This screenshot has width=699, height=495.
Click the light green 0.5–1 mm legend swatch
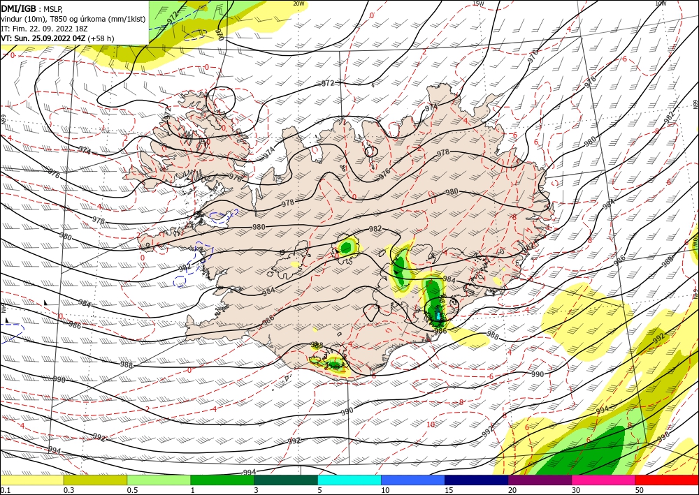tap(159, 480)
